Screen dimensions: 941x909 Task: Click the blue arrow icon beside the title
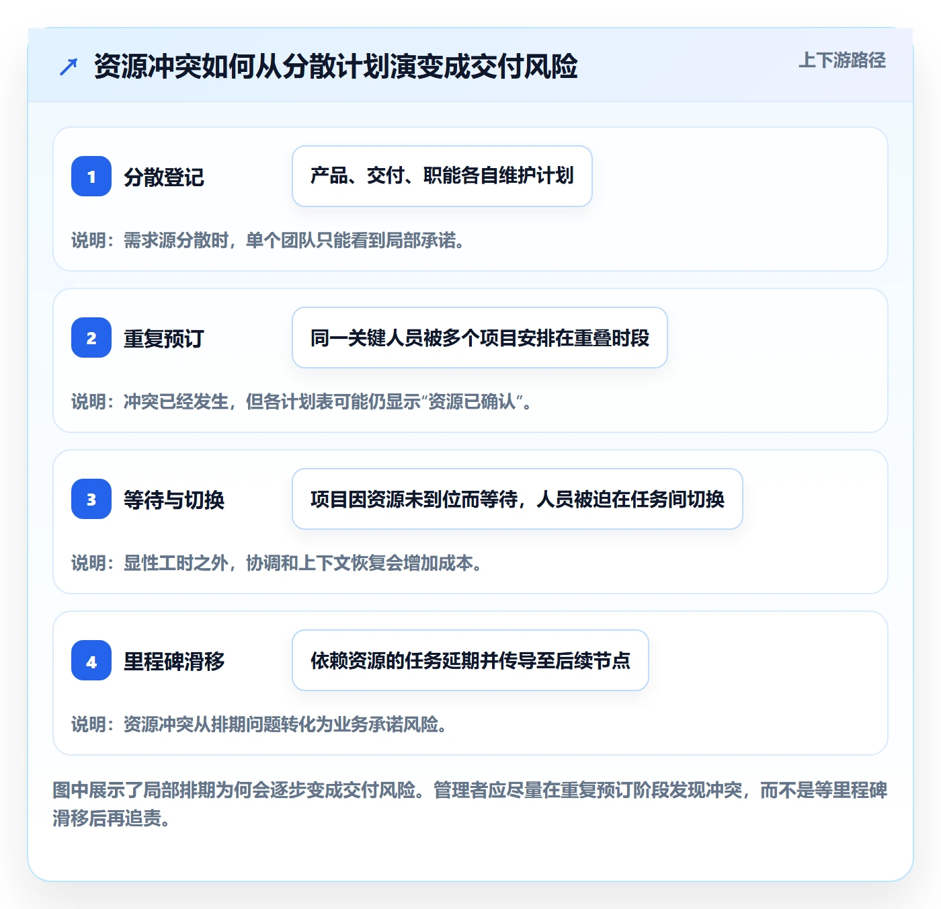[x=69, y=67]
